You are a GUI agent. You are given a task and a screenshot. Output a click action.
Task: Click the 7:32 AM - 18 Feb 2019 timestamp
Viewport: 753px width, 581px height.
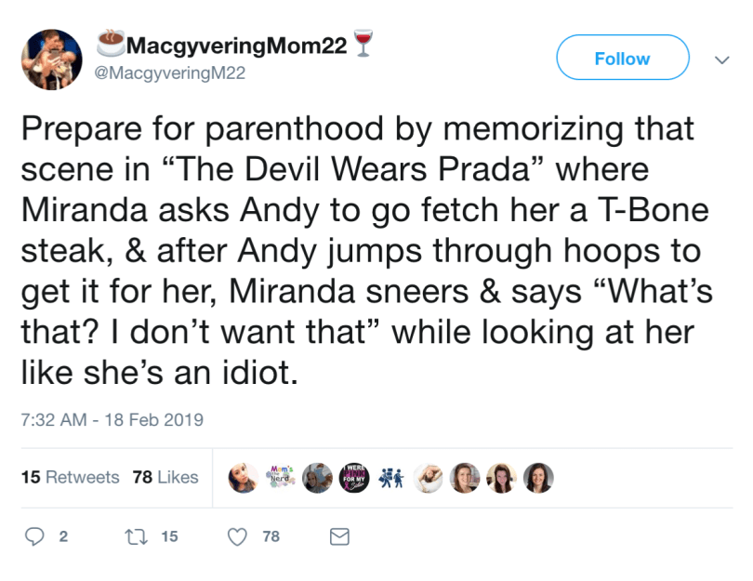point(112,419)
